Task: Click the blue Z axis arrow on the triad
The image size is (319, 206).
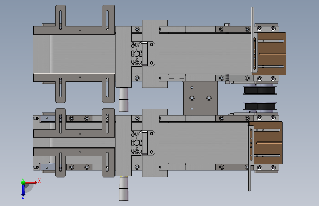Action: tap(23, 190)
